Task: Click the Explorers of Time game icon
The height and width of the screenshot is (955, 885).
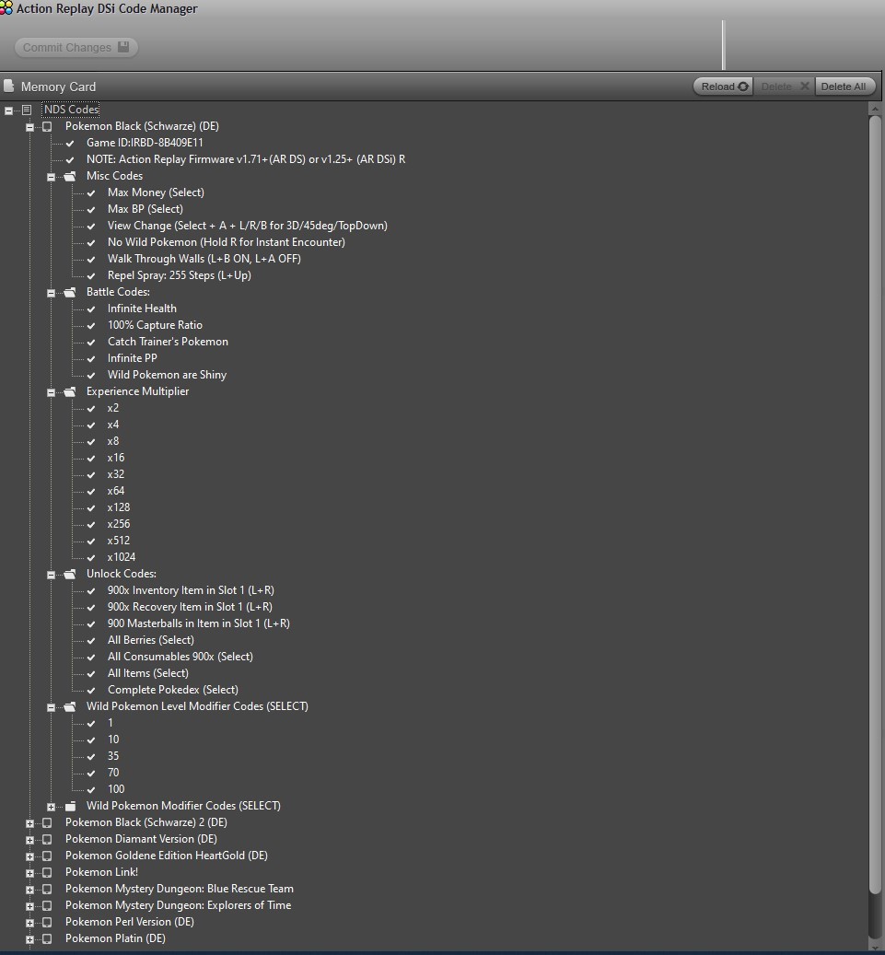Action: (x=47, y=905)
